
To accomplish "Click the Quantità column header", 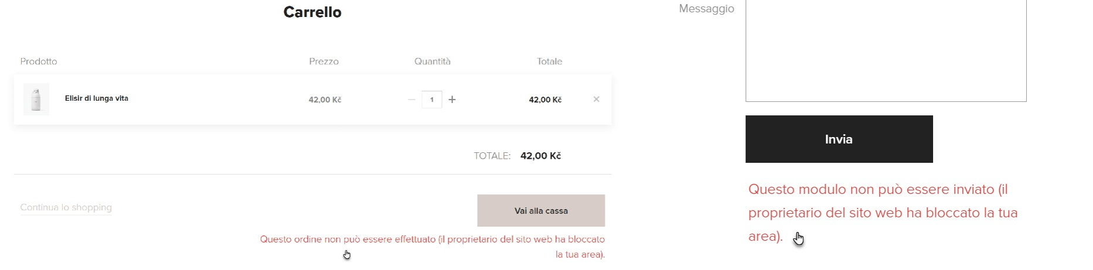I will (433, 61).
